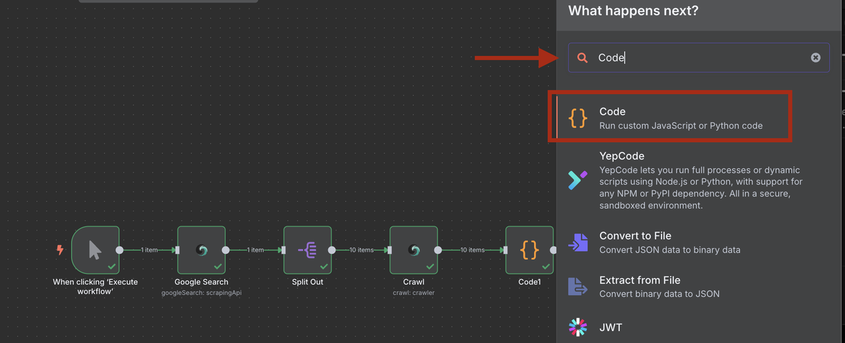Select the JWT node icon
This screenshot has height=343, width=845.
[x=578, y=327]
